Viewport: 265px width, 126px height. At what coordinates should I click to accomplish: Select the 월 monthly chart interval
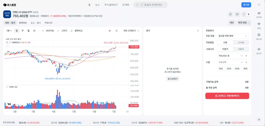click(28, 31)
